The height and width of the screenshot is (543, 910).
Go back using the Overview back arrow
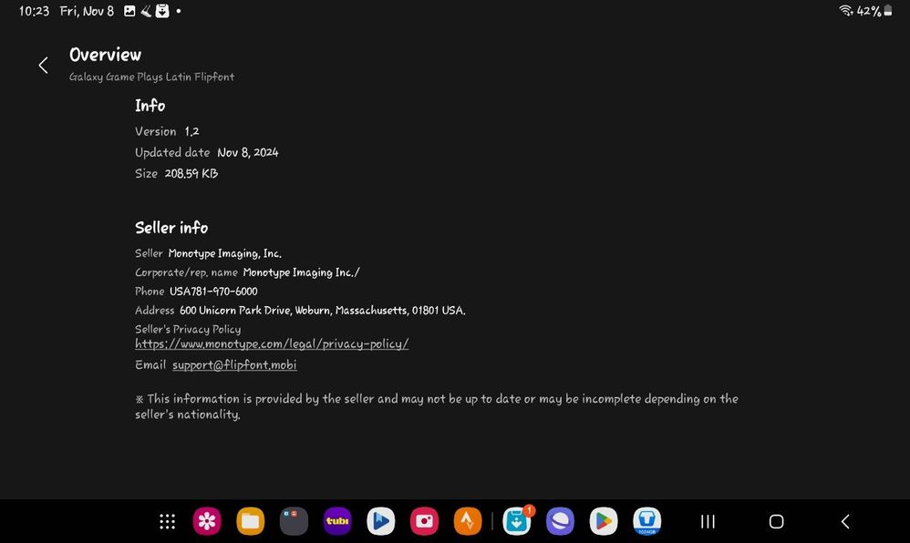(44, 65)
